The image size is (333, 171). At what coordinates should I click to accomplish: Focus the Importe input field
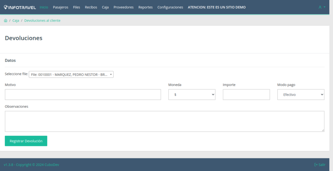pos(246,94)
